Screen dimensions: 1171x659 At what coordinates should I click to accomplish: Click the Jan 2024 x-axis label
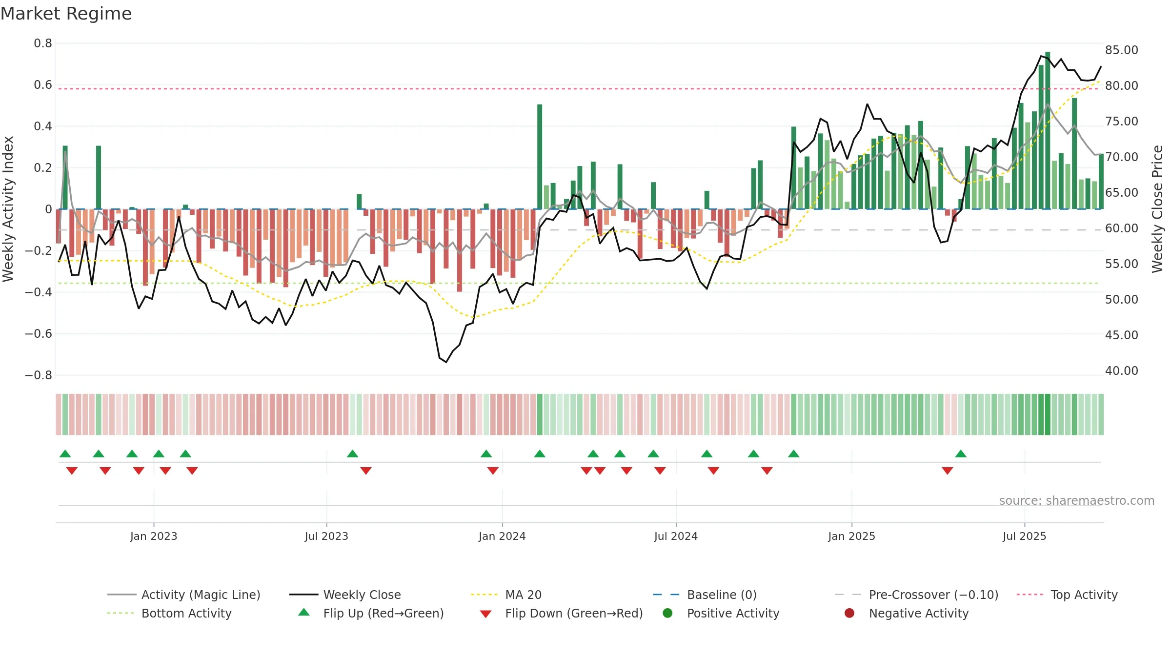[502, 536]
